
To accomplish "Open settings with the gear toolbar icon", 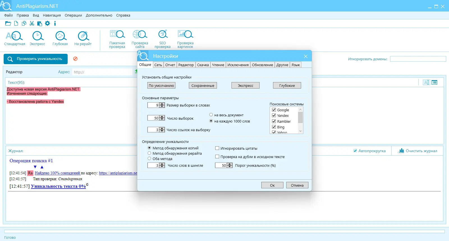I will pos(47,24).
